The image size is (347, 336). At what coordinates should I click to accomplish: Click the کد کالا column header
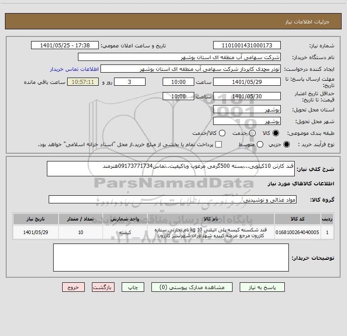(x=297, y=219)
